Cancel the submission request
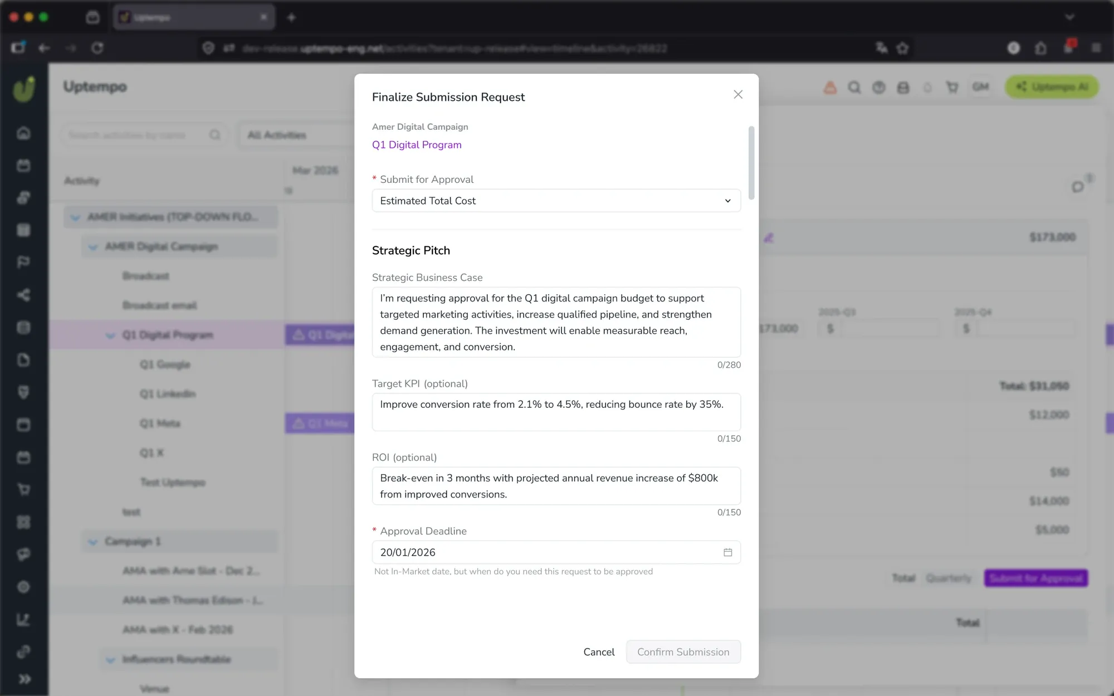The width and height of the screenshot is (1114, 696). 599,652
